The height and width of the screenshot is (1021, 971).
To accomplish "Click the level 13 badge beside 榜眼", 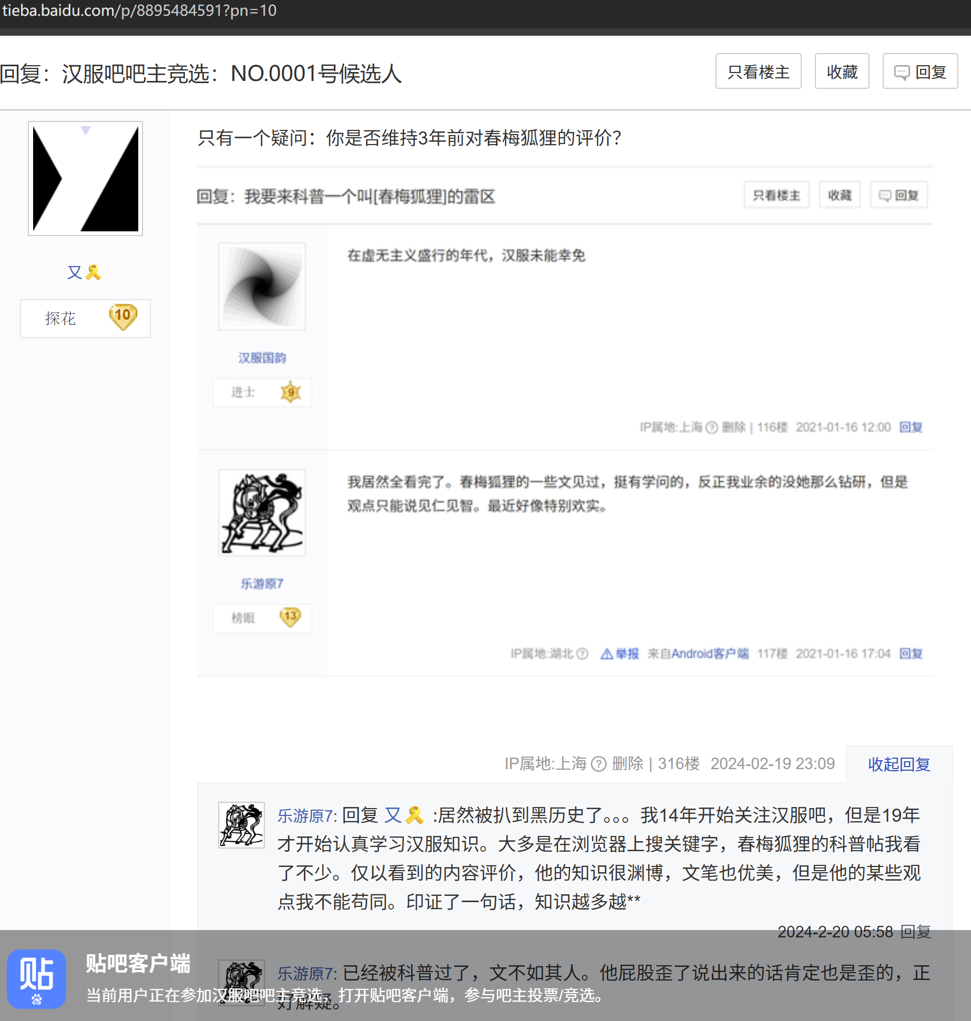I will (x=290, y=617).
